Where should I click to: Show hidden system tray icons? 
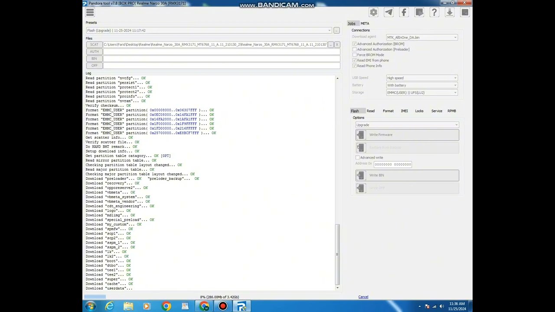(419, 306)
